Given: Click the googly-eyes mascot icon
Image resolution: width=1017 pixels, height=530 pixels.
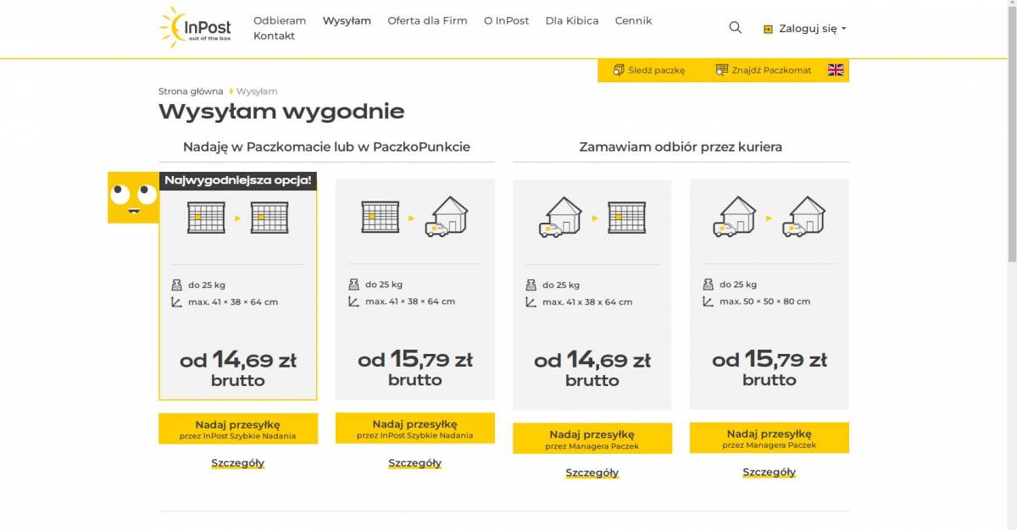Looking at the screenshot, I should click(133, 197).
